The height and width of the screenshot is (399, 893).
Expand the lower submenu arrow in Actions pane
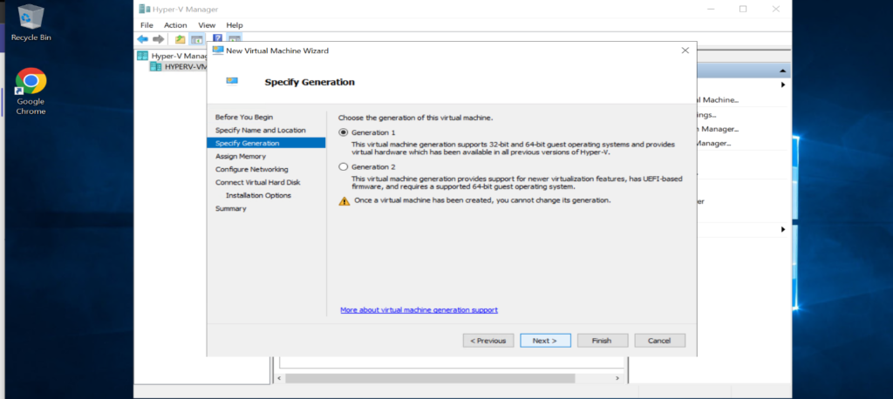click(783, 229)
